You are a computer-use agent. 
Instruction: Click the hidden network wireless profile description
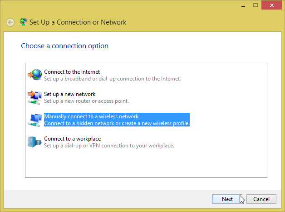point(117,123)
